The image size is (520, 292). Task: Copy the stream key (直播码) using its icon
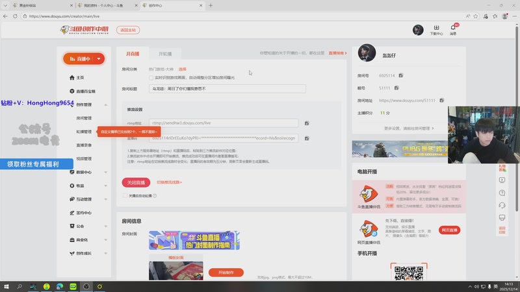(x=307, y=138)
